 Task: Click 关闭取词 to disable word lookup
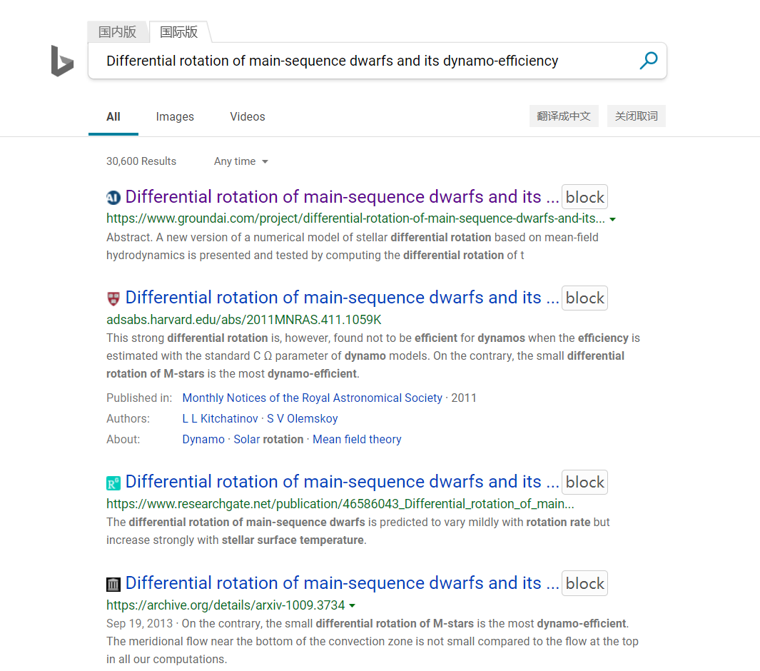coord(636,116)
